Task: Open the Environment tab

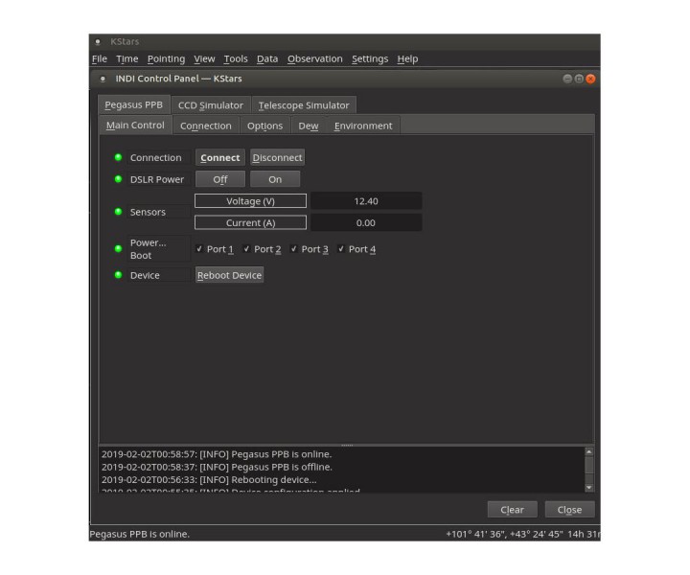Action: (x=362, y=126)
